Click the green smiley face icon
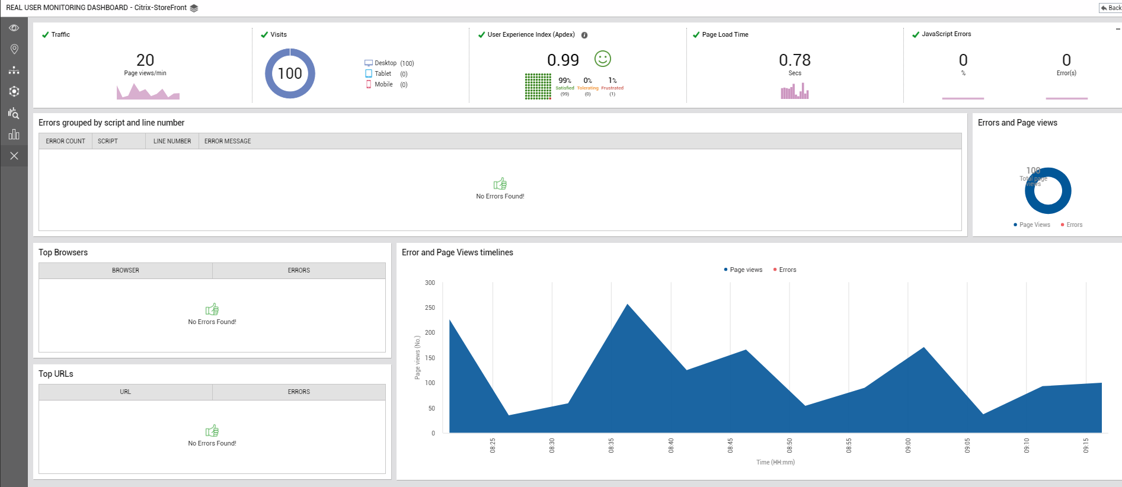Viewport: 1122px width, 487px height. (603, 59)
